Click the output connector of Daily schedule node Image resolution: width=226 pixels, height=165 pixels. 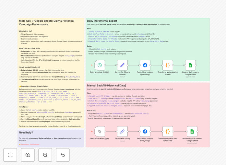tap(105, 65)
